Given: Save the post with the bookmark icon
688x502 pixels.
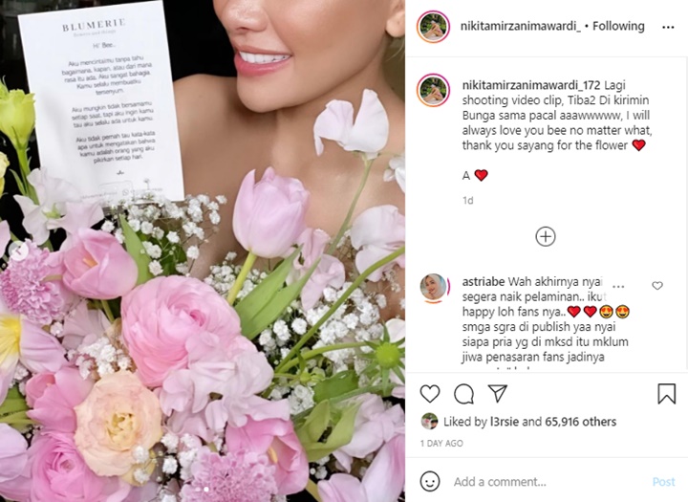Looking at the screenshot, I should (666, 394).
